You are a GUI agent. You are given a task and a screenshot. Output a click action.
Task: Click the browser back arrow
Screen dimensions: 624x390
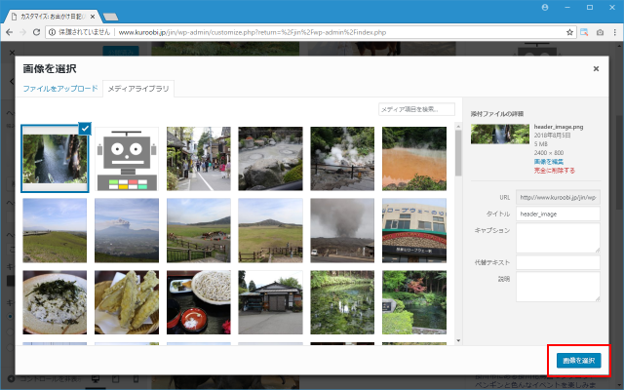click(x=9, y=32)
